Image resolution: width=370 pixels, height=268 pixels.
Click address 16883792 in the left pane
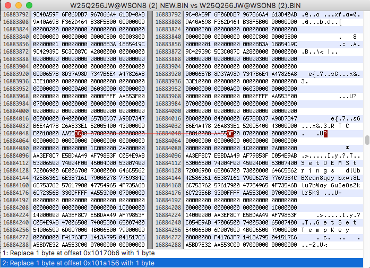[16, 14]
